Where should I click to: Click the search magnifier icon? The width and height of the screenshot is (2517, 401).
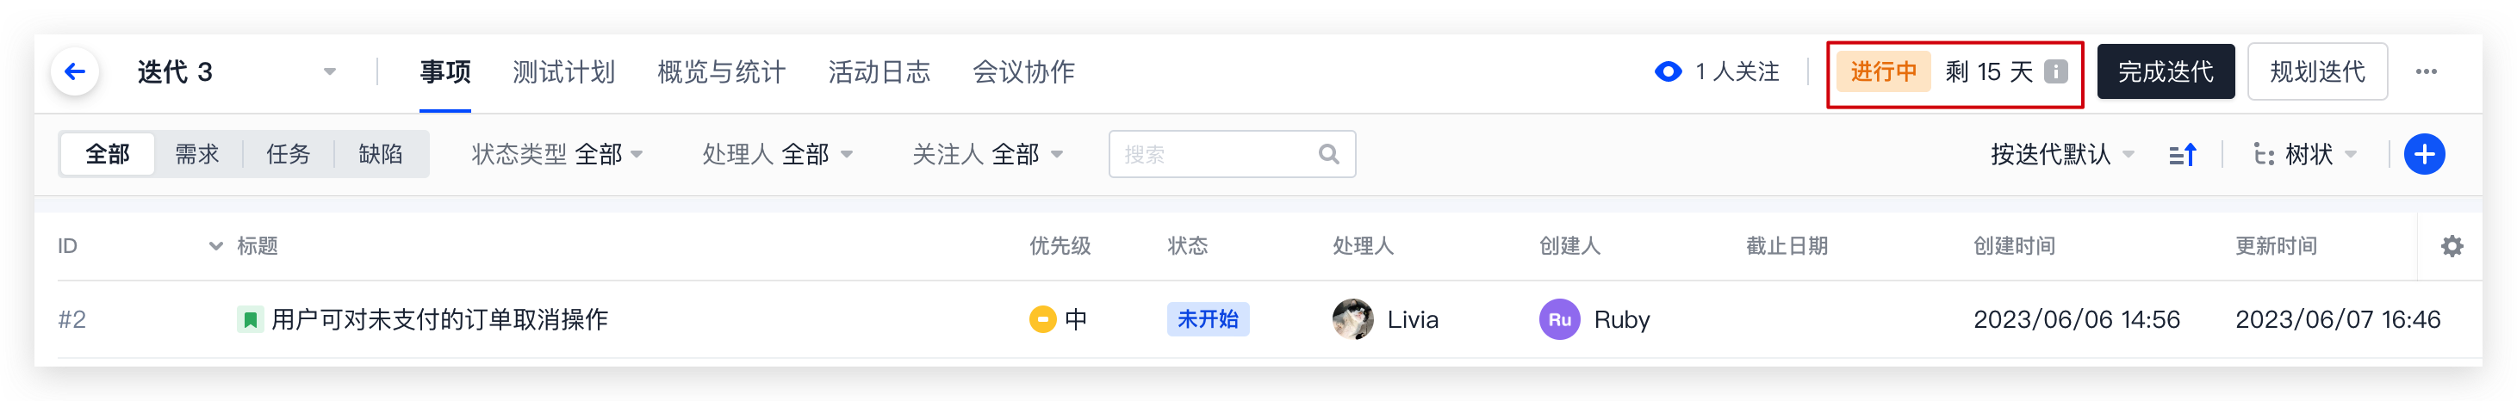tap(1329, 154)
